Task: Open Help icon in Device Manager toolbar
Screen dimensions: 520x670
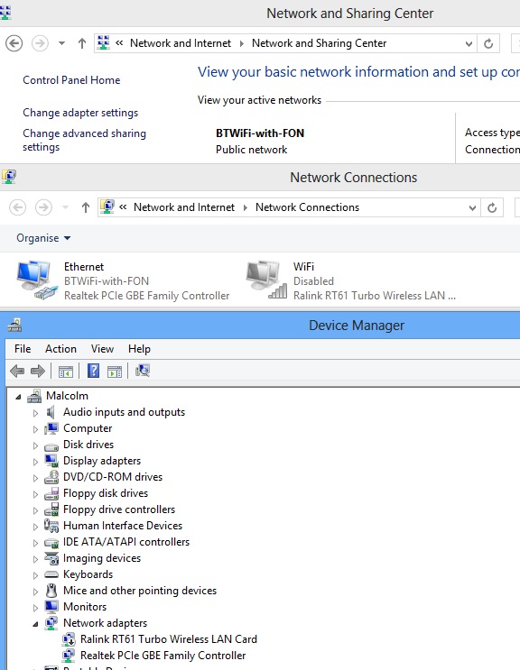Action: pos(93,371)
